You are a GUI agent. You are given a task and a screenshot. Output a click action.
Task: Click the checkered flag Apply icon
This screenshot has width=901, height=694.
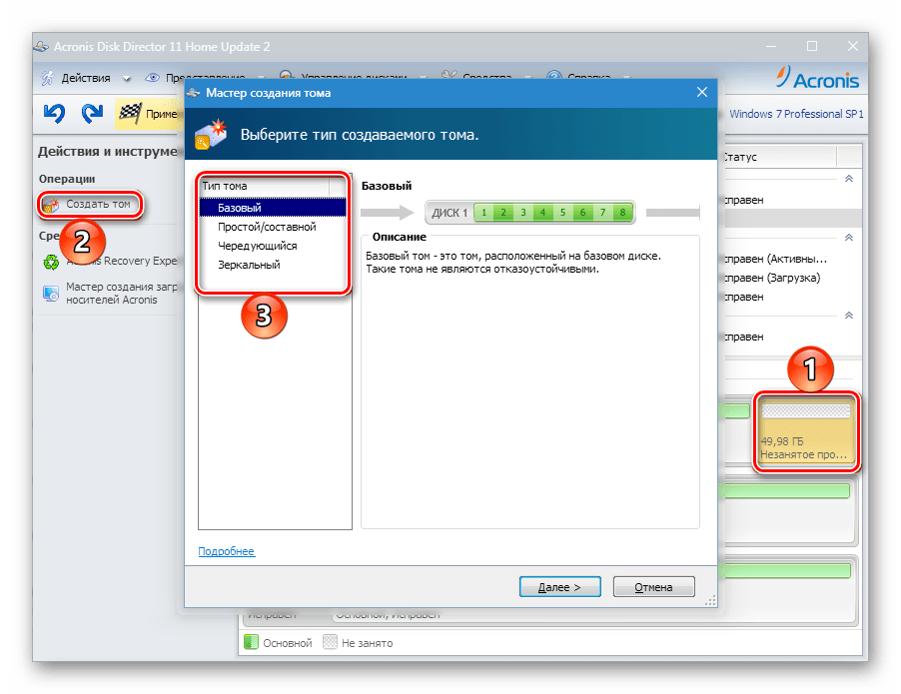(130, 113)
